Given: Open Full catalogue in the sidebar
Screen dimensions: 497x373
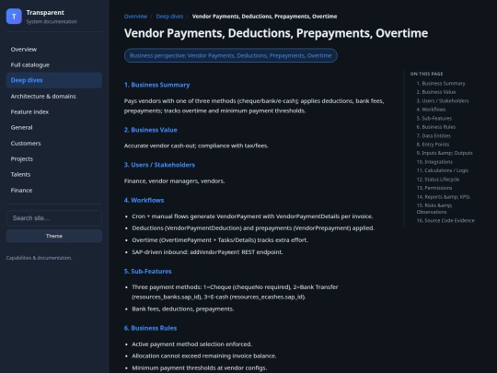Looking at the screenshot, I should tap(54, 64).
